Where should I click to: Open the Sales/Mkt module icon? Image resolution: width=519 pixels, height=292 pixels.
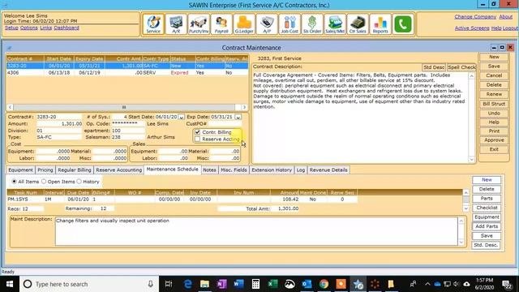coord(335,24)
